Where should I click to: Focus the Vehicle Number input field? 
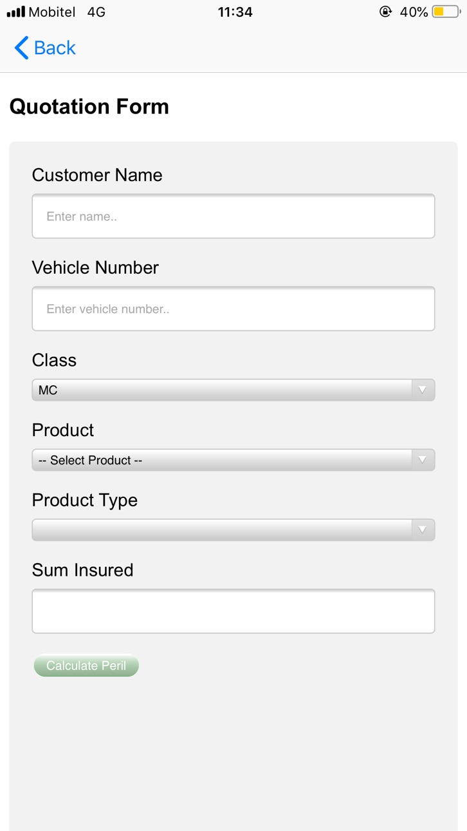pyautogui.click(x=233, y=309)
